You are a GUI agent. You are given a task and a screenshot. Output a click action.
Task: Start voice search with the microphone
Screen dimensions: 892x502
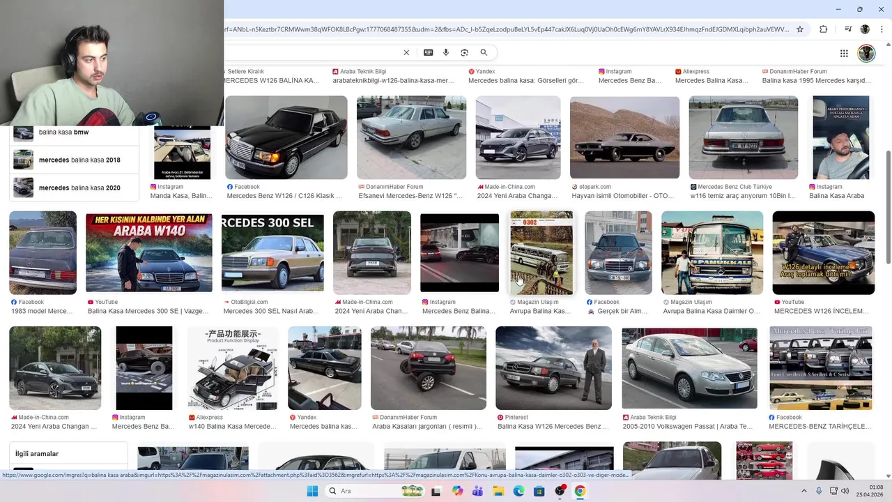pyautogui.click(x=446, y=52)
